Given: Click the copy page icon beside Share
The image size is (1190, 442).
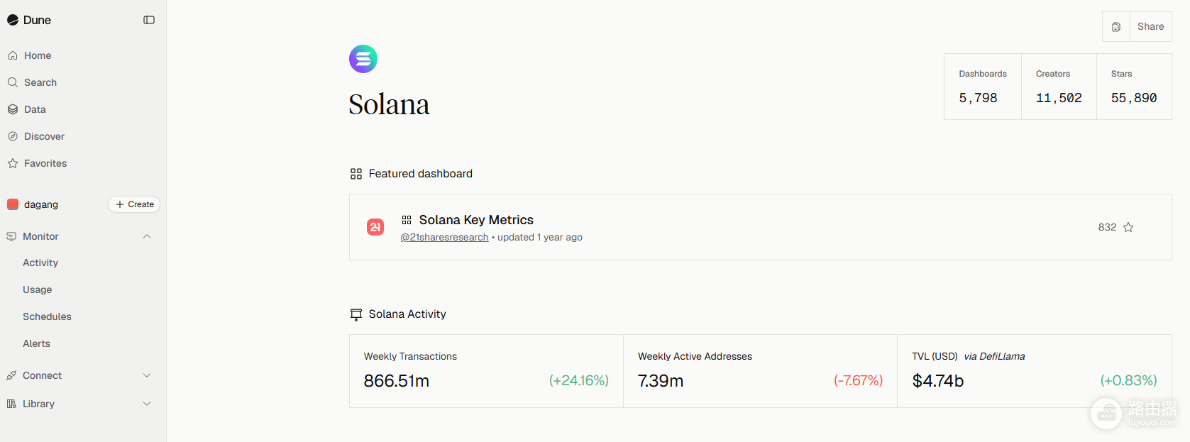Looking at the screenshot, I should point(1116,27).
